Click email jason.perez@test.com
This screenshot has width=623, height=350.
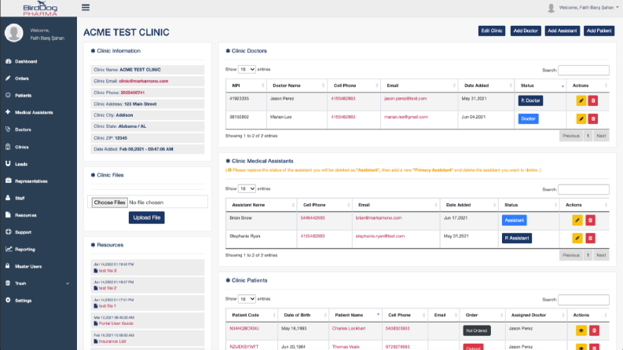[x=405, y=98]
